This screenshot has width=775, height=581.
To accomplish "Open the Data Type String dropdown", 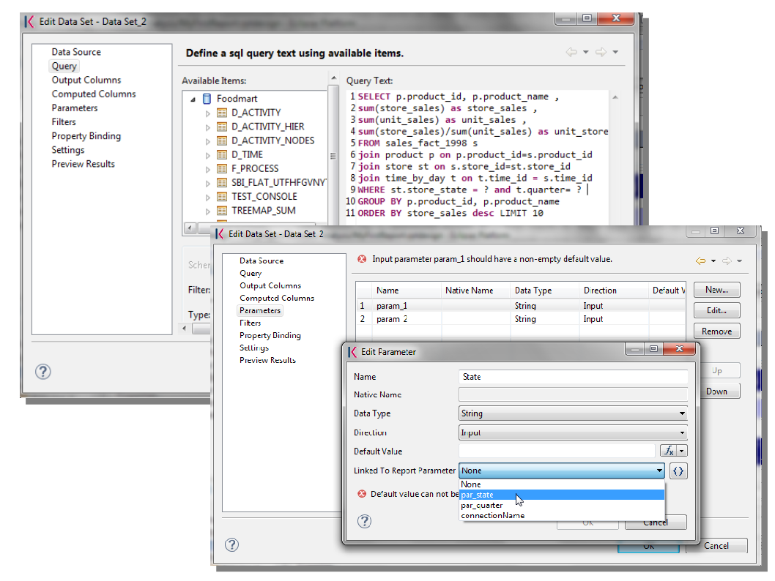I will click(x=573, y=413).
